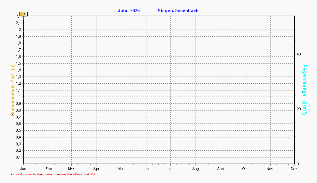317x183 pixels.
Task: Click the 40 tick on rain axis
Action: point(299,54)
